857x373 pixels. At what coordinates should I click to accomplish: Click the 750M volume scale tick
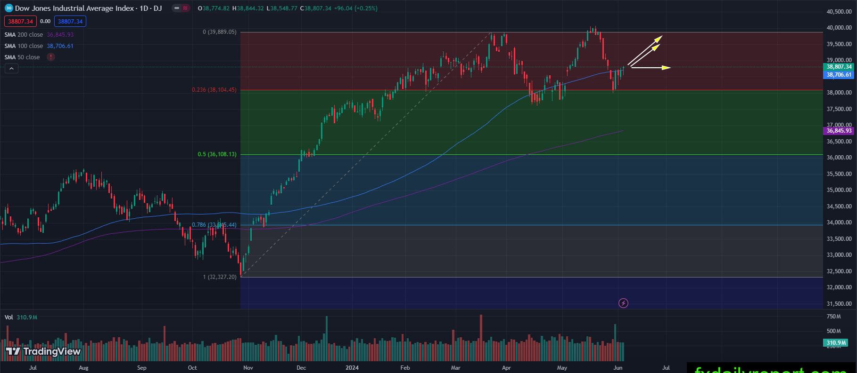(x=834, y=317)
